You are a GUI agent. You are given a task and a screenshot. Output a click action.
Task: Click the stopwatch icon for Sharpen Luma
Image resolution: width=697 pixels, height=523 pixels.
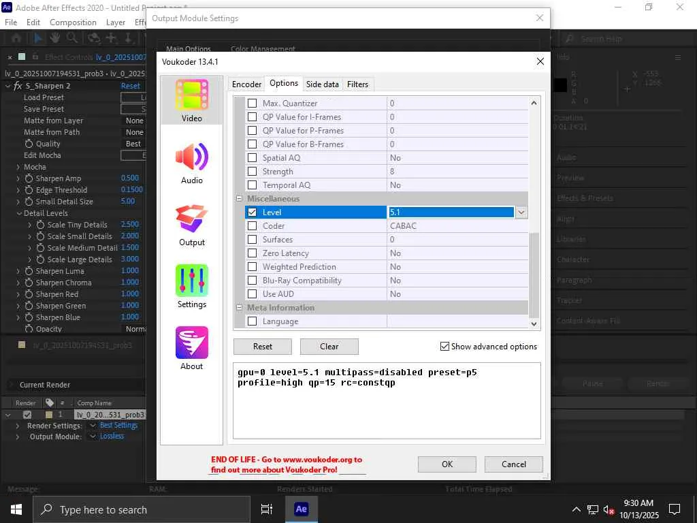(29, 271)
